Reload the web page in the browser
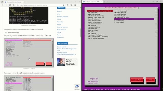Screen dimensions: 163x91 10,5
